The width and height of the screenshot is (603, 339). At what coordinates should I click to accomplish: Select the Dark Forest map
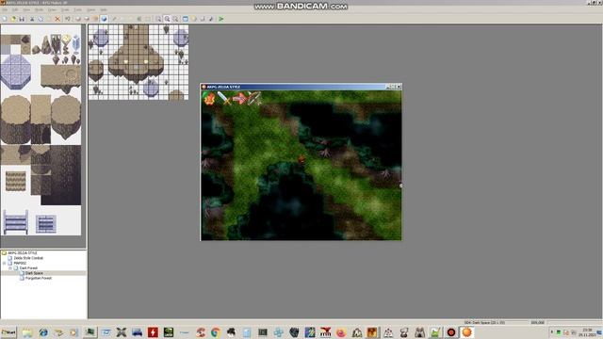click(x=28, y=267)
